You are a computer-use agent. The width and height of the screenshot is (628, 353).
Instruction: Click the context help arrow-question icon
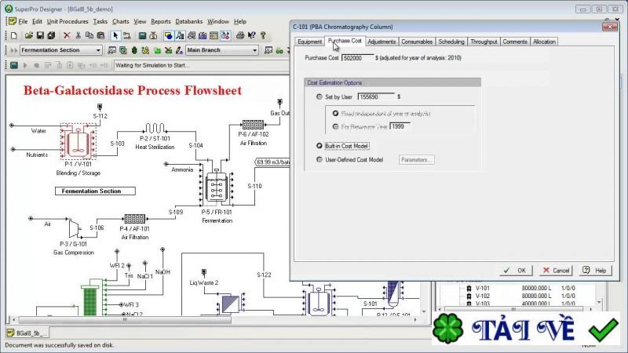click(x=251, y=35)
